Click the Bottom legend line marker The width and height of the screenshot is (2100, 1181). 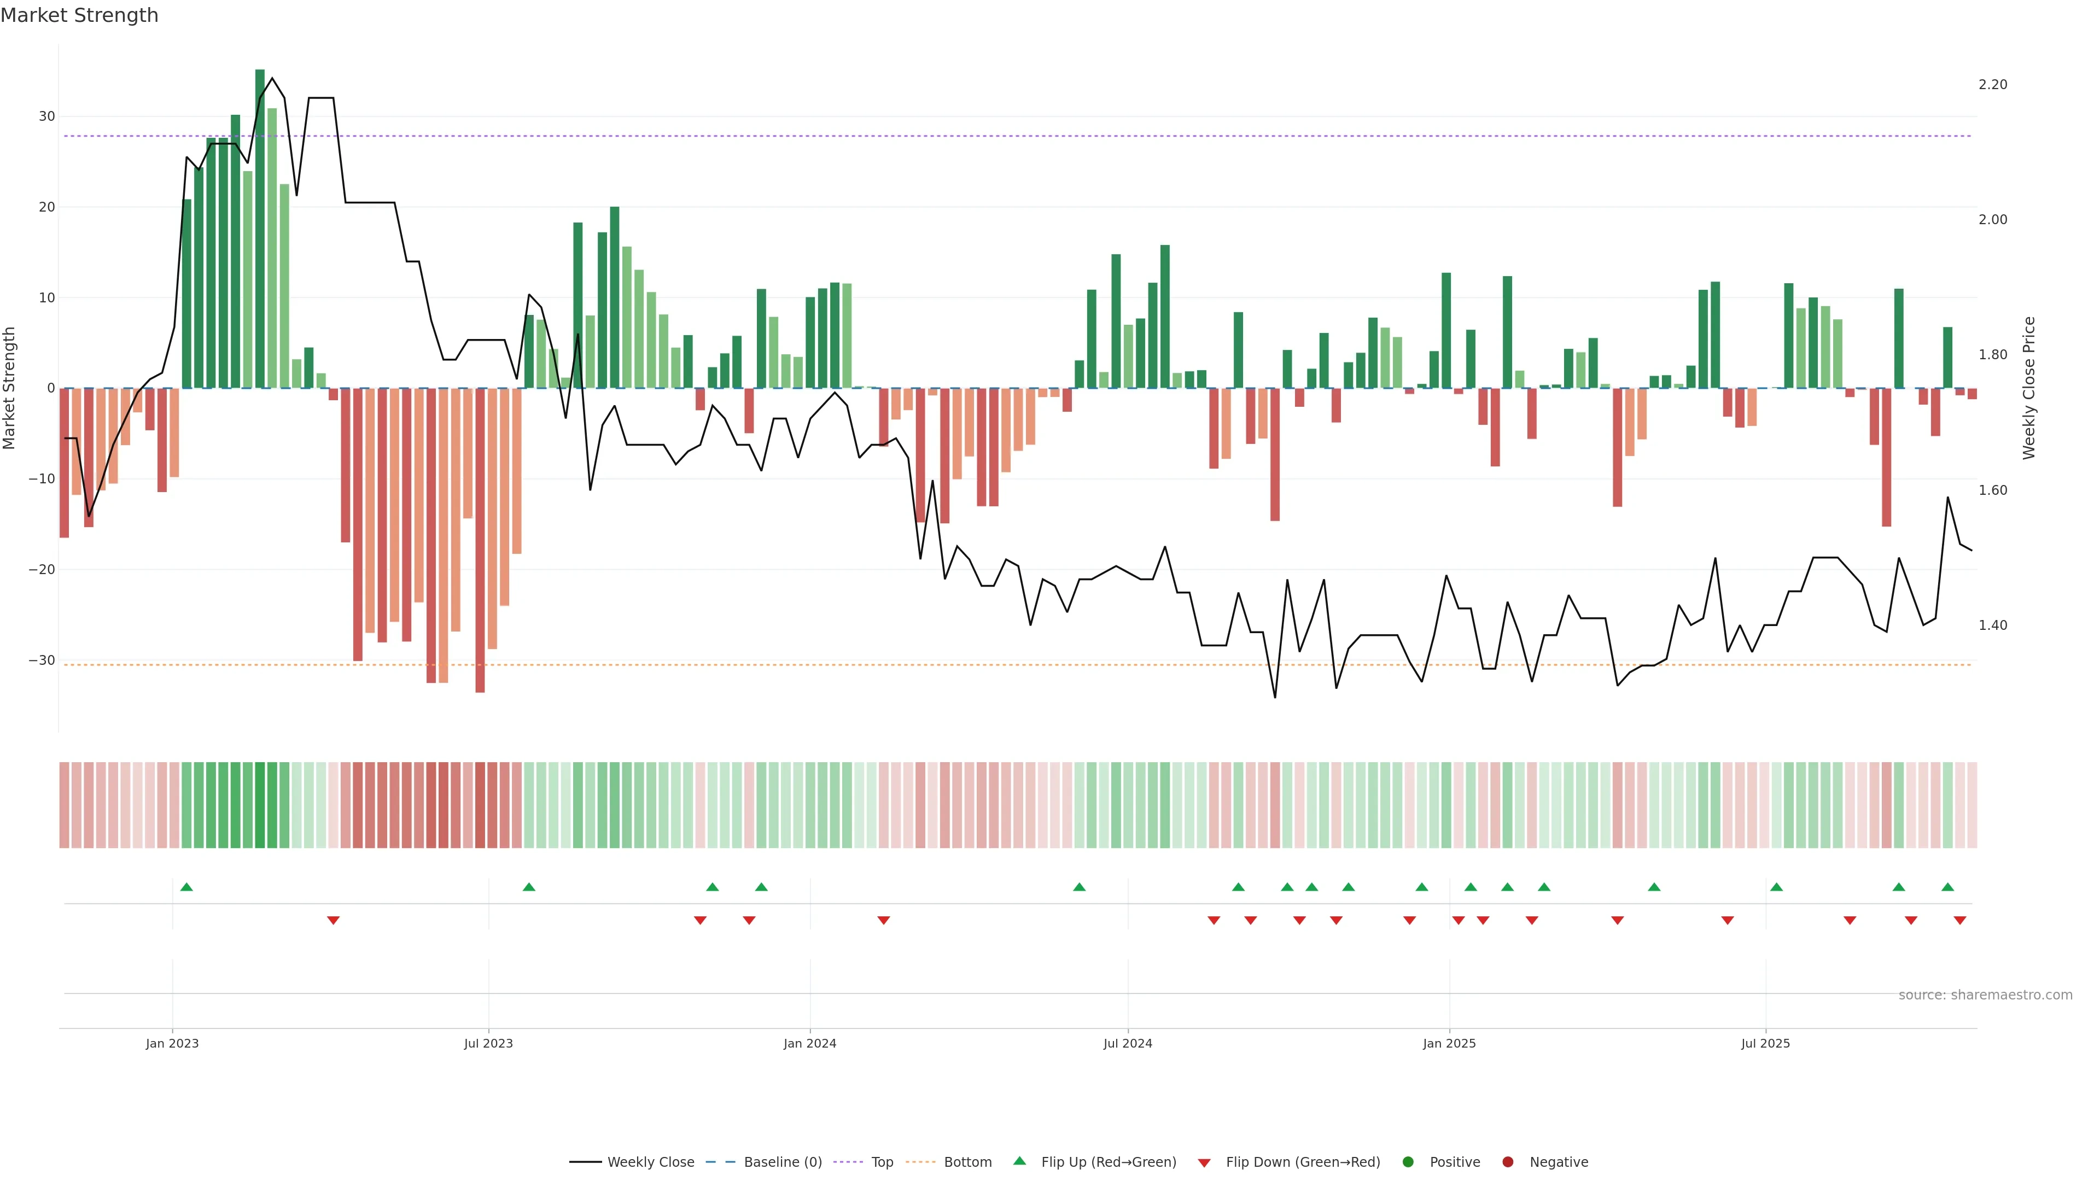click(920, 1162)
